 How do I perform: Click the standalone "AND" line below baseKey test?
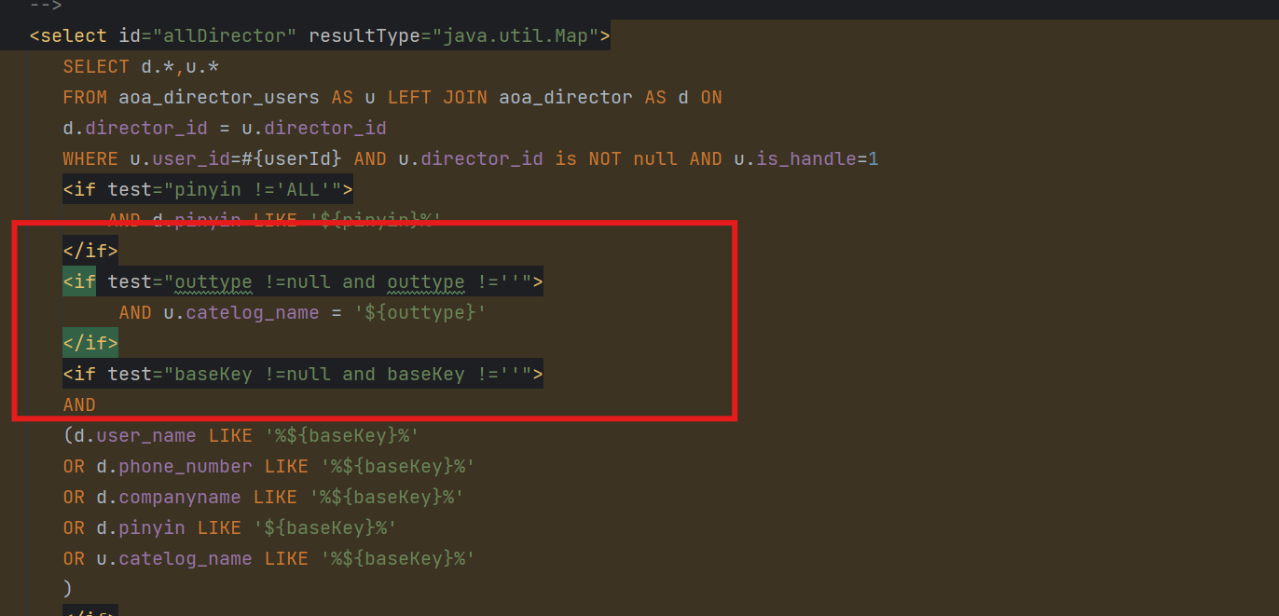pyautogui.click(x=79, y=405)
